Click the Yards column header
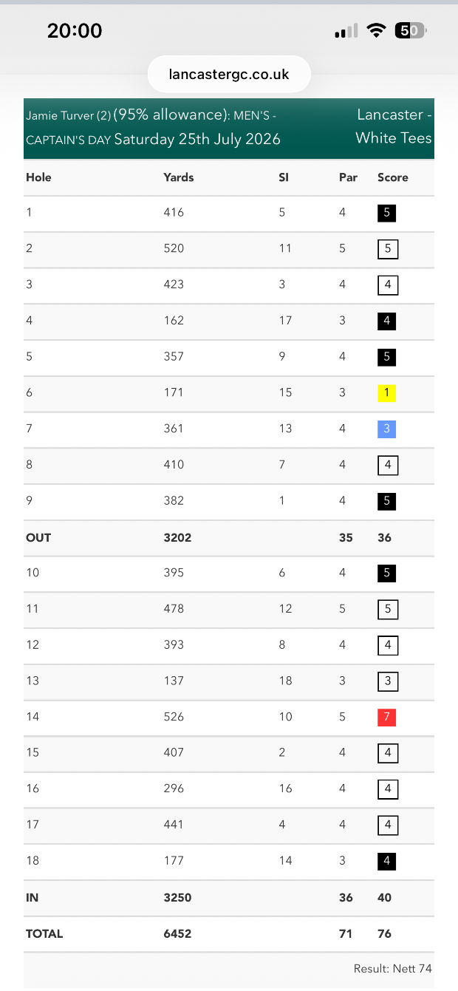 (x=179, y=177)
